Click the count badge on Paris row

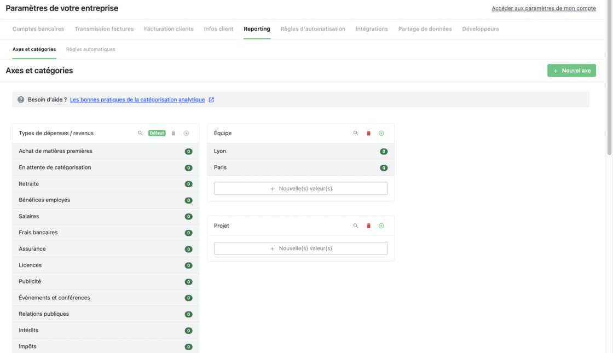pyautogui.click(x=384, y=168)
